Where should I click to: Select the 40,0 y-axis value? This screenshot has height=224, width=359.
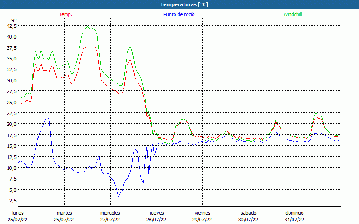[x=12, y=36]
